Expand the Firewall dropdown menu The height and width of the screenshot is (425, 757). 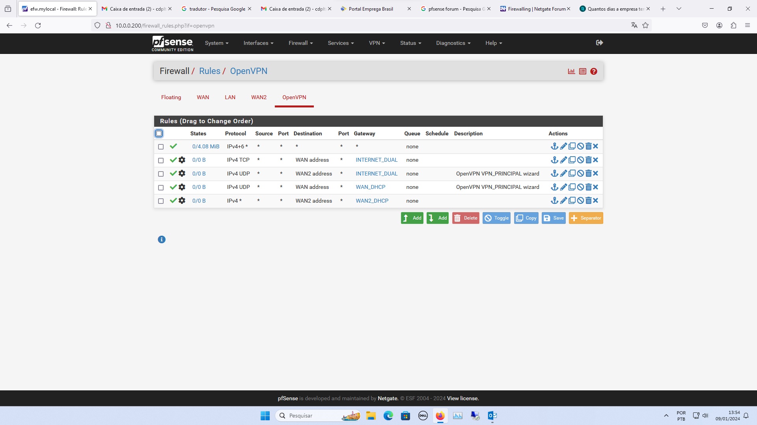click(x=300, y=43)
